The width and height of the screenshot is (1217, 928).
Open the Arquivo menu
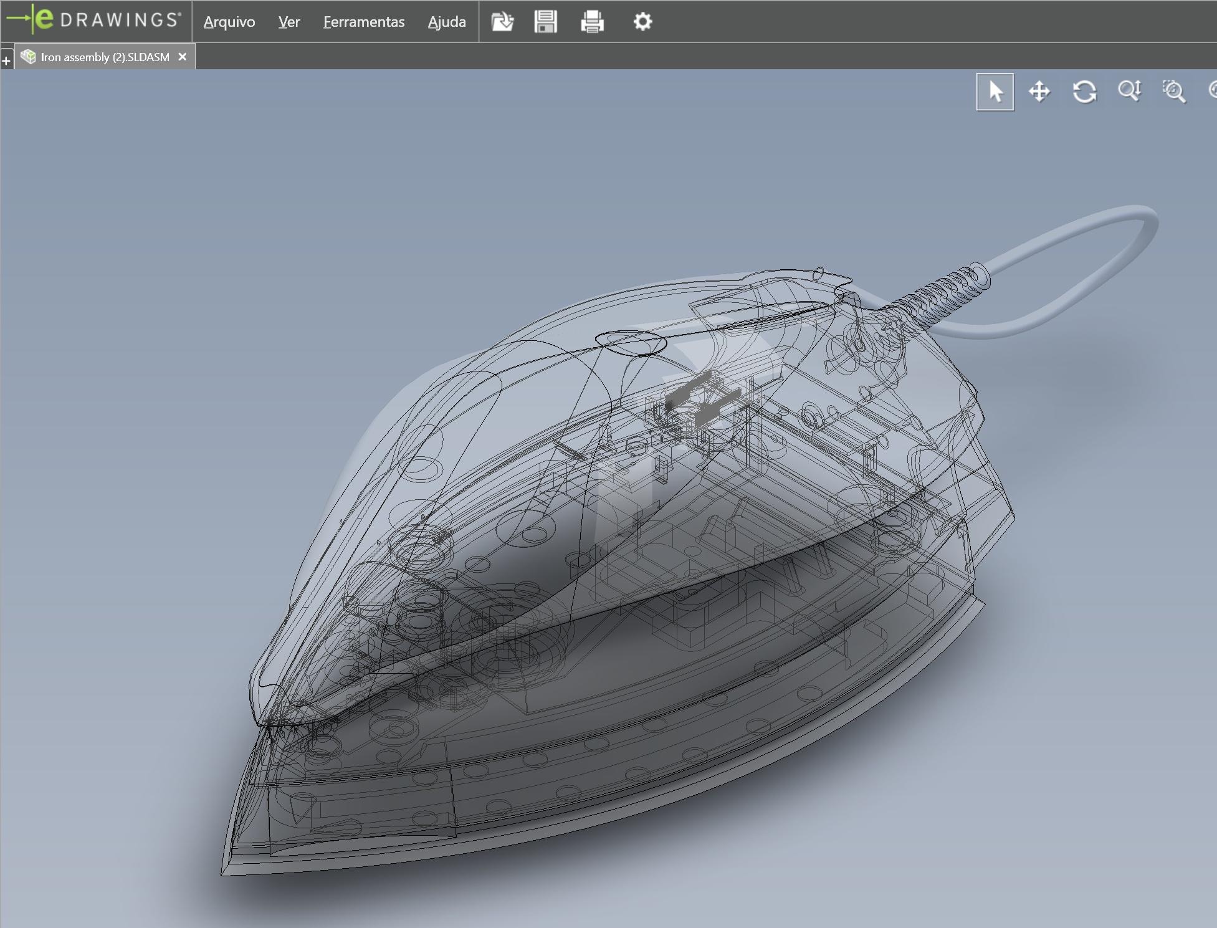(229, 22)
